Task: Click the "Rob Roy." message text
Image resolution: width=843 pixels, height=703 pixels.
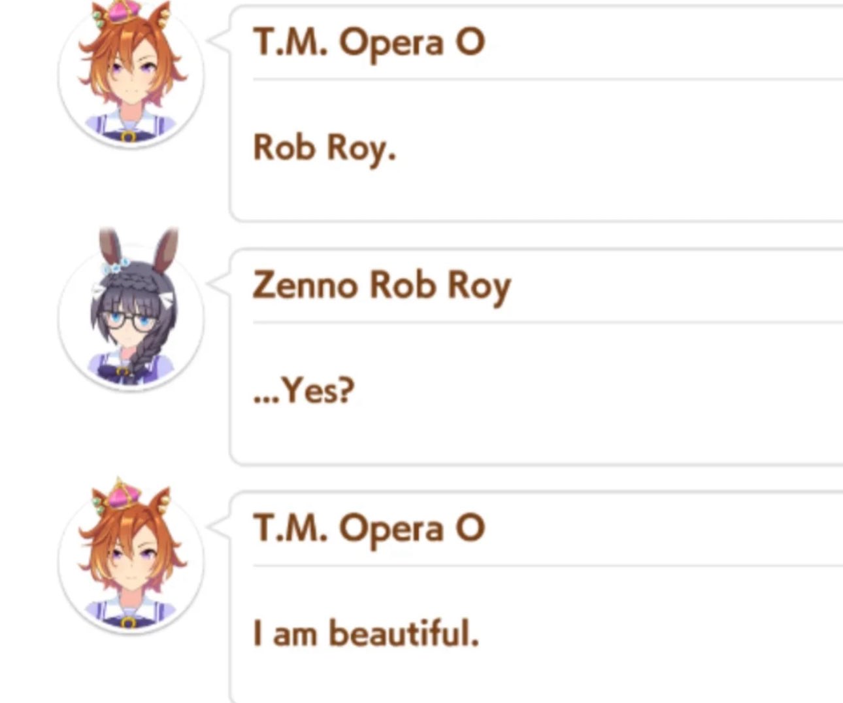Action: (324, 148)
